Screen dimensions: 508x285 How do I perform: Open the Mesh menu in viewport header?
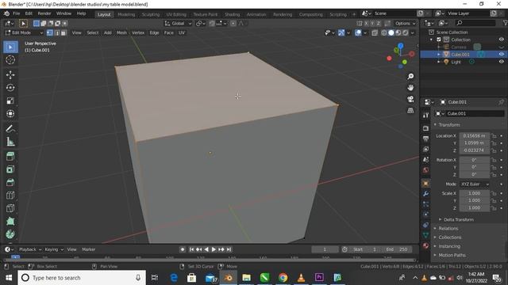[121, 32]
